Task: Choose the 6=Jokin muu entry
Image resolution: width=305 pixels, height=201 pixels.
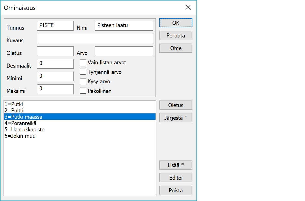Action: (x=20, y=136)
